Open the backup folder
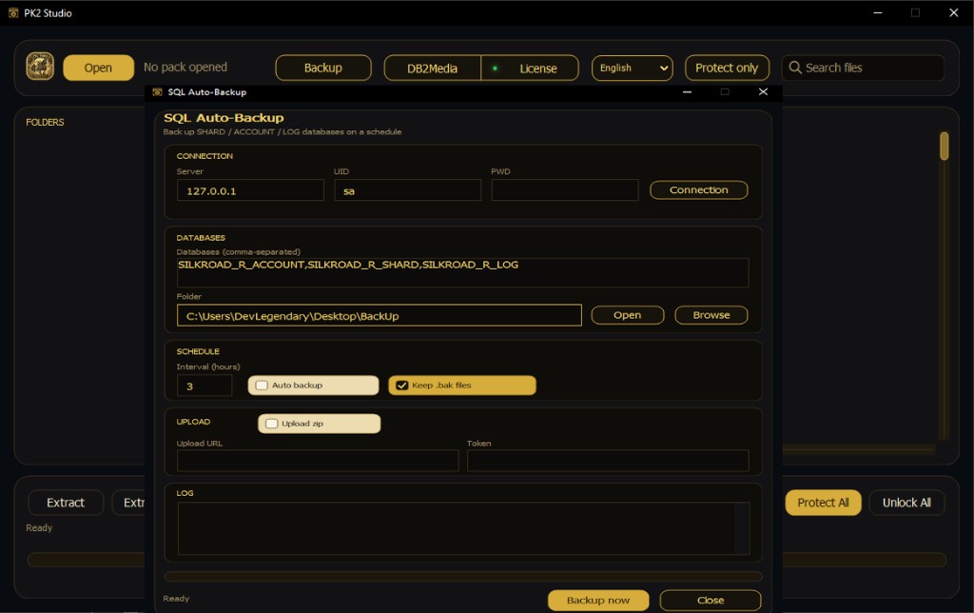Screen dimensions: 974x613 628,315
